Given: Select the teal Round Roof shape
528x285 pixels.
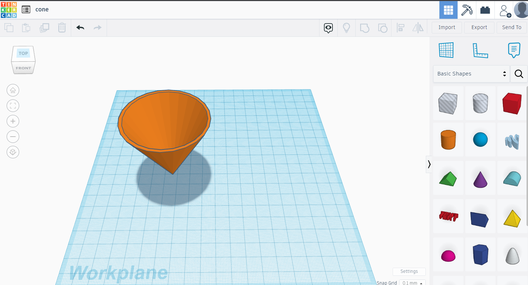Looking at the screenshot, I should click(512, 178).
